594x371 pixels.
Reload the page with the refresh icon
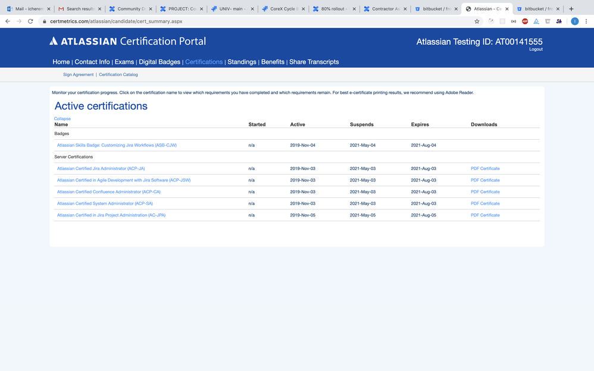30,21
